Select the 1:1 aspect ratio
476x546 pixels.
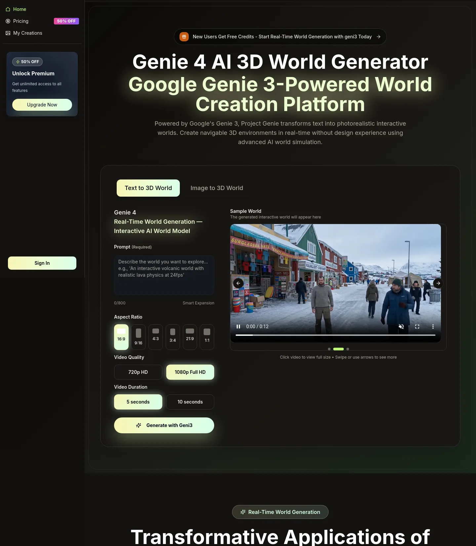[x=207, y=337]
